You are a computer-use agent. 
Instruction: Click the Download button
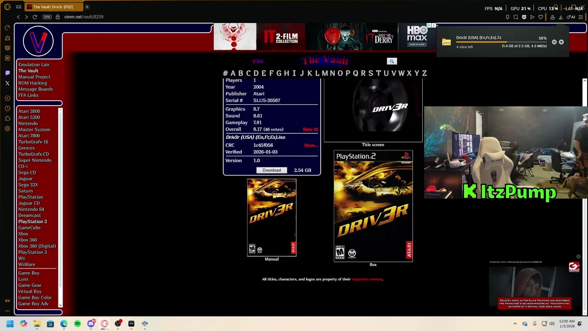(x=271, y=170)
